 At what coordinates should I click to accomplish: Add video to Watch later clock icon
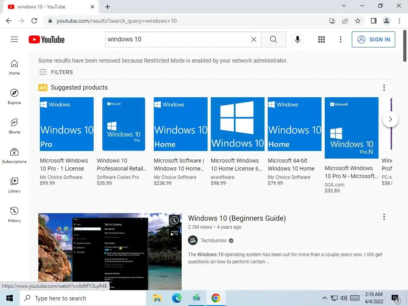pos(175,220)
